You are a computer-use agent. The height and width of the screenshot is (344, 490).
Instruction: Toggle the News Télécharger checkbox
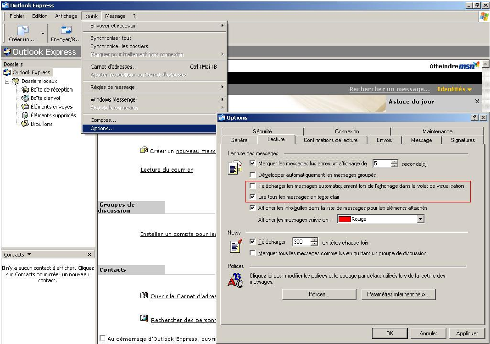coord(252,242)
